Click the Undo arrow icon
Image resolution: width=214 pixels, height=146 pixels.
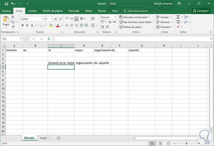(13, 4)
